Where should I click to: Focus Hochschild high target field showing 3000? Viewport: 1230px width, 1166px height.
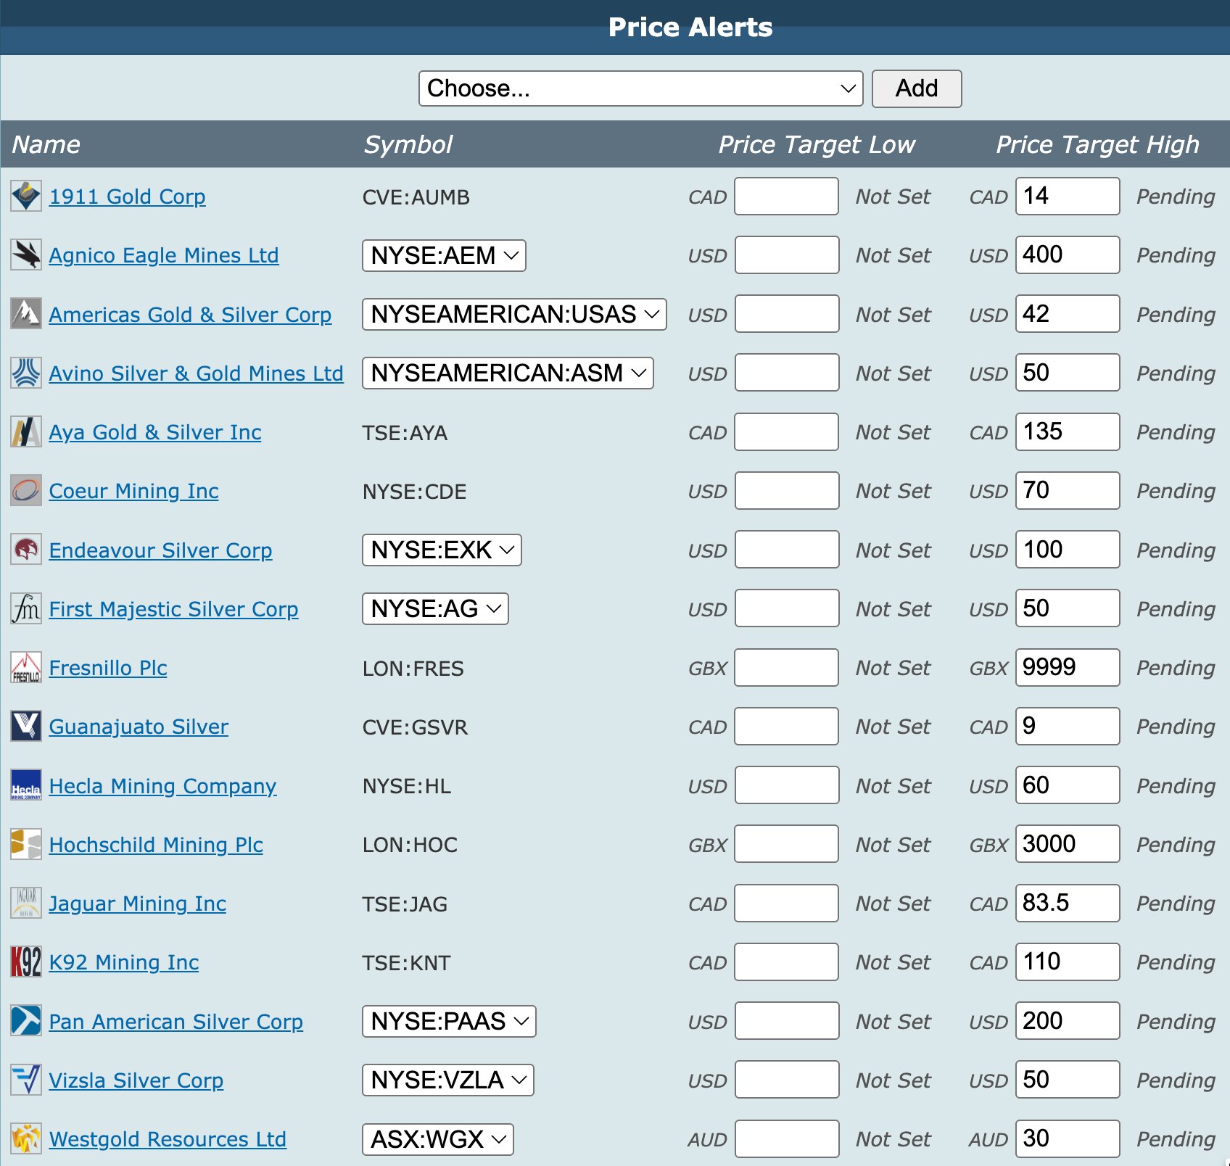click(1068, 844)
